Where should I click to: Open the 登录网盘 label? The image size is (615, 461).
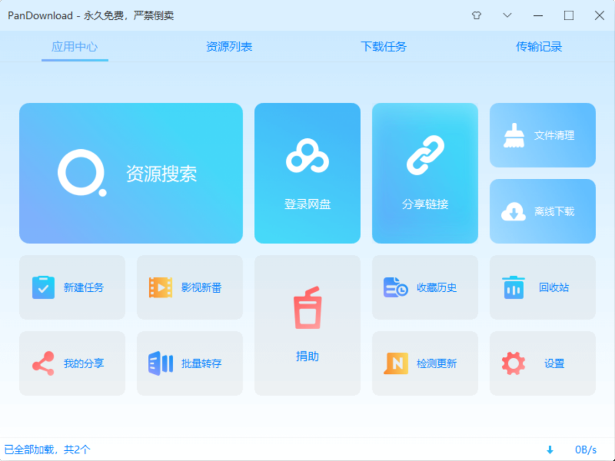coord(307,204)
